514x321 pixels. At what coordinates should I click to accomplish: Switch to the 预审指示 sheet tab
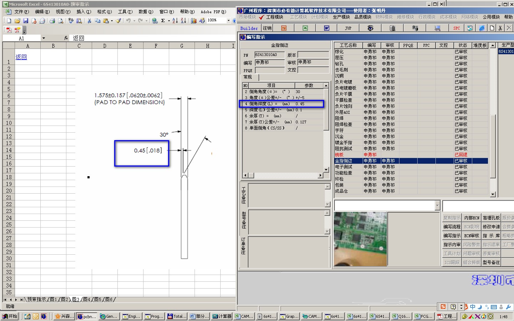click(36, 299)
